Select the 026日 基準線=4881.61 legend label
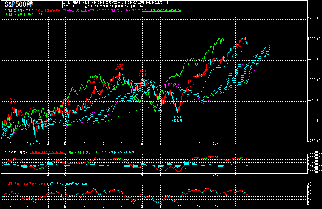This screenshot has width=322, height=209. (19, 10)
